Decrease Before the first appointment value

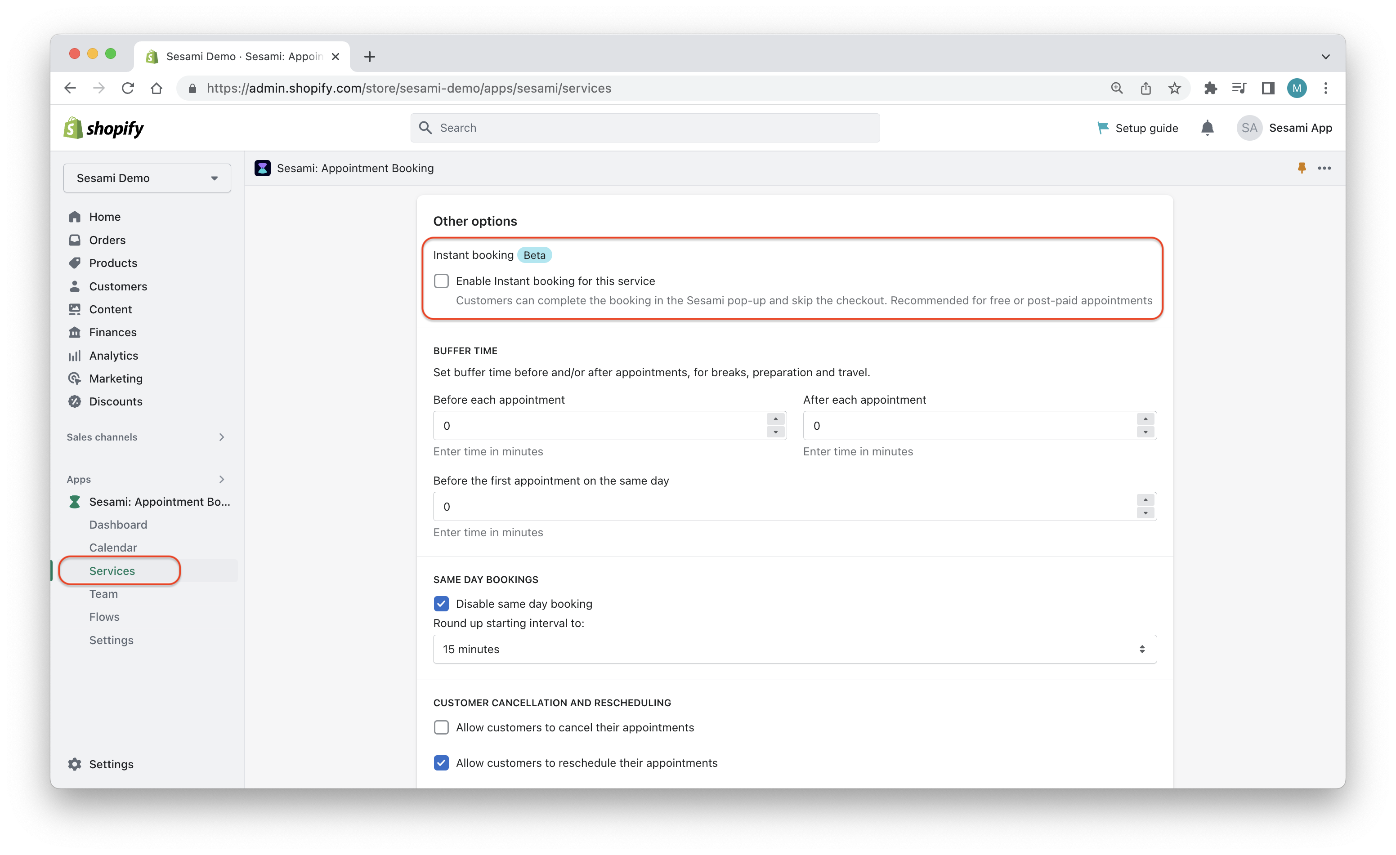pos(1145,513)
